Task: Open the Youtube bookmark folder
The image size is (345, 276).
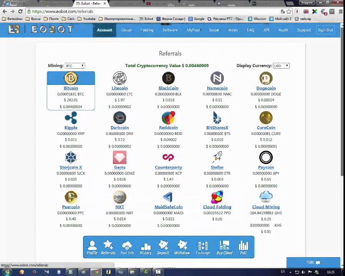Action: click(x=87, y=19)
